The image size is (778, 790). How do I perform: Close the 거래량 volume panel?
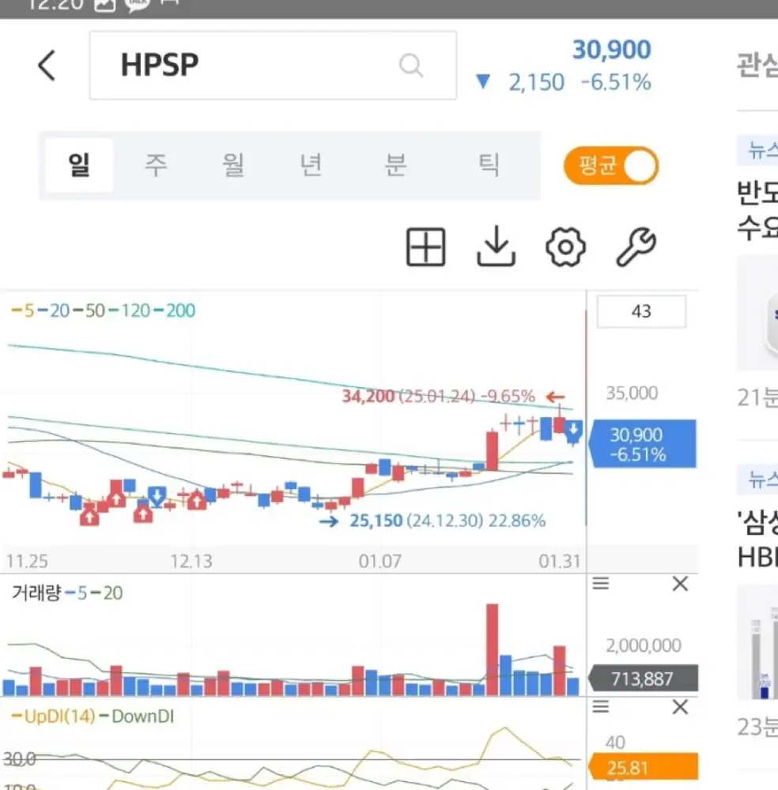[680, 584]
